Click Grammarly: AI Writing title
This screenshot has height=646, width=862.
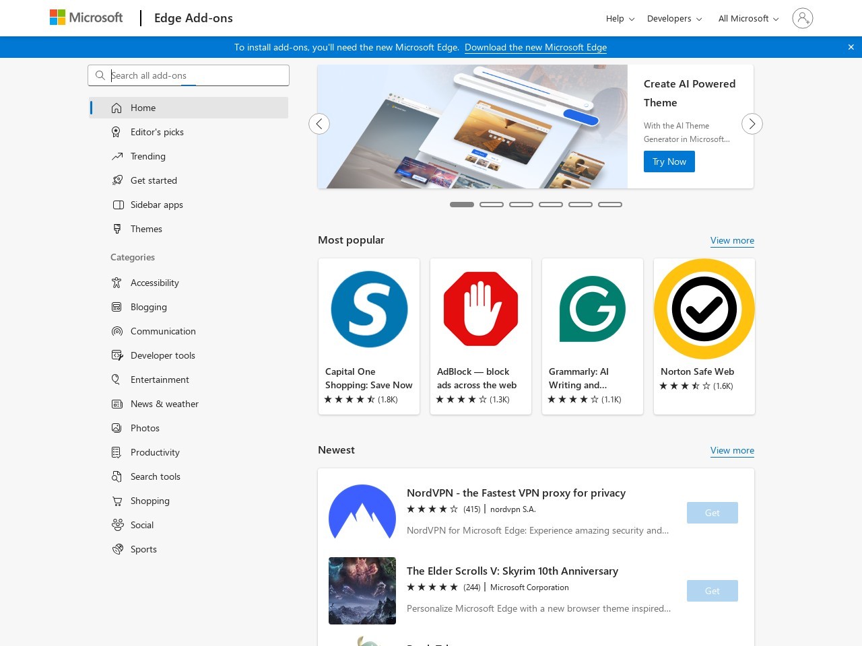click(578, 378)
